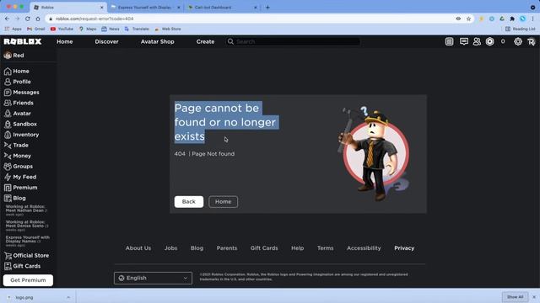Open Gmail bookmark
The width and height of the screenshot is (540, 303).
point(36,29)
